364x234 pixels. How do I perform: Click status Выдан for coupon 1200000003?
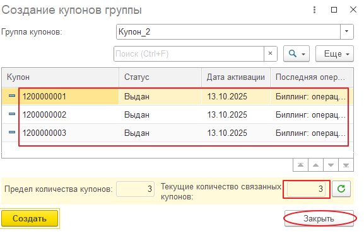point(137,133)
